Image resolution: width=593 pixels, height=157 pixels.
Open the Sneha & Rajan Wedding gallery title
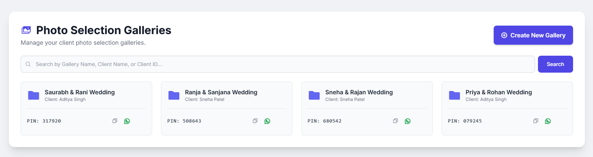pos(359,92)
